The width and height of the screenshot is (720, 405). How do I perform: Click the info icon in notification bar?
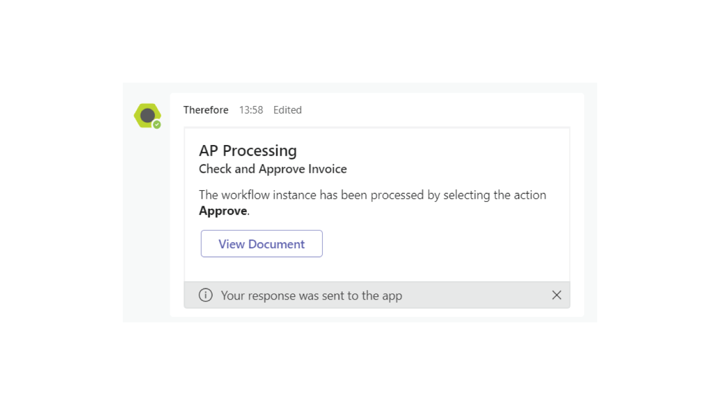[206, 295]
